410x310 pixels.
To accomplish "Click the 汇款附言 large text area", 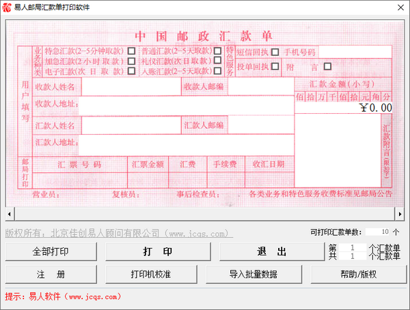I will coord(338,151).
